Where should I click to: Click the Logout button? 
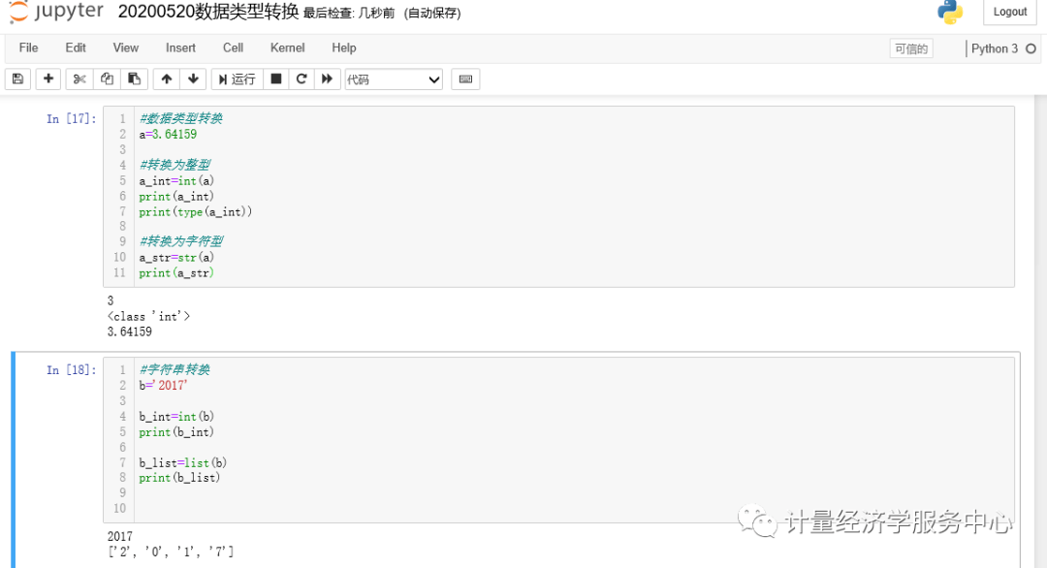[x=1009, y=12]
